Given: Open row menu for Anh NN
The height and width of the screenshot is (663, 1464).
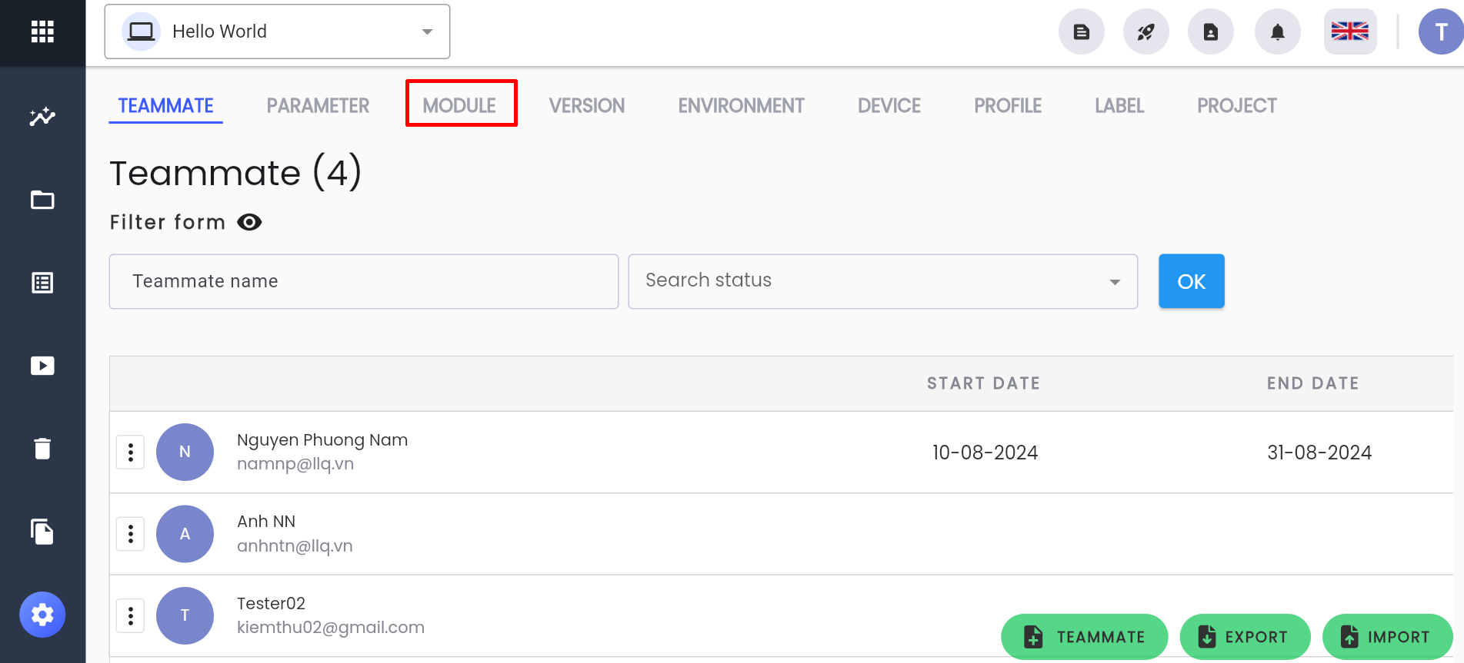Looking at the screenshot, I should pos(131,534).
